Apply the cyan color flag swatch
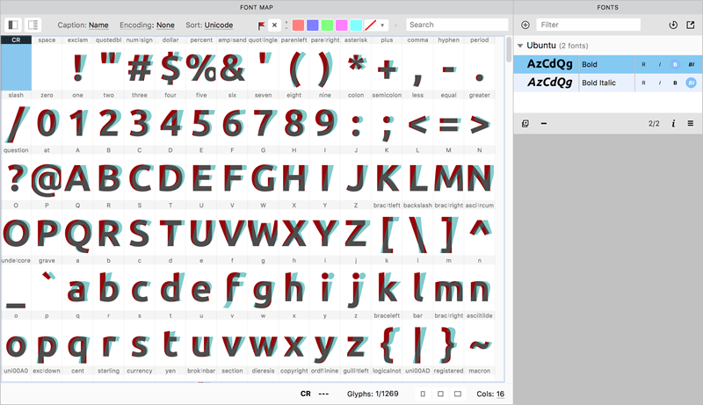This screenshot has width=703, height=405. pyautogui.click(x=356, y=25)
